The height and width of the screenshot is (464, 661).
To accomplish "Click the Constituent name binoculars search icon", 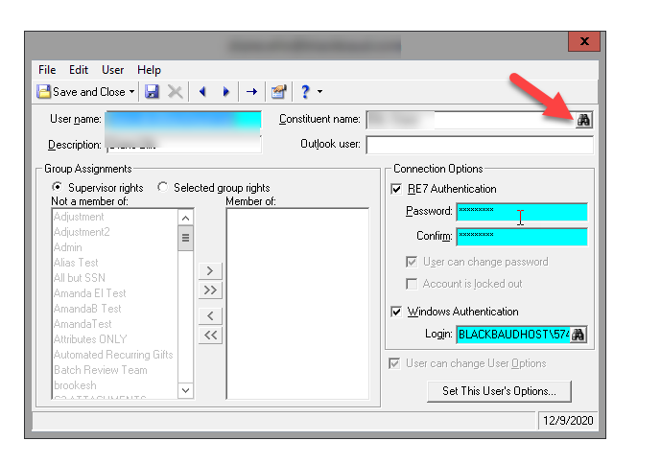I will click(584, 121).
